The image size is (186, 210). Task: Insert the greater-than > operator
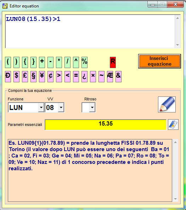coord(59,77)
